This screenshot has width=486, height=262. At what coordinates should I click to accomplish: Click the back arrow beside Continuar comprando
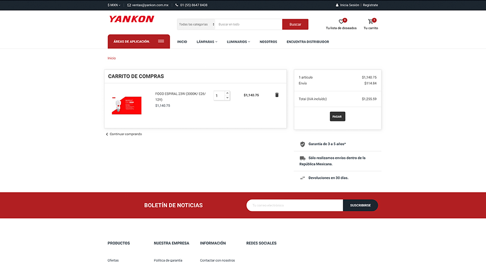107,134
